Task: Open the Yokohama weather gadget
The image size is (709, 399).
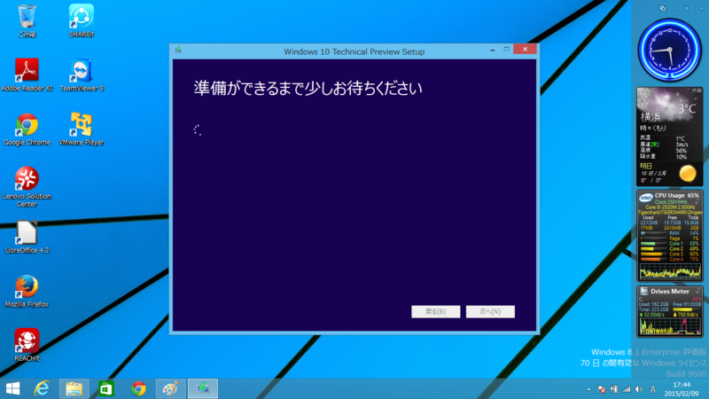Action: pos(670,137)
